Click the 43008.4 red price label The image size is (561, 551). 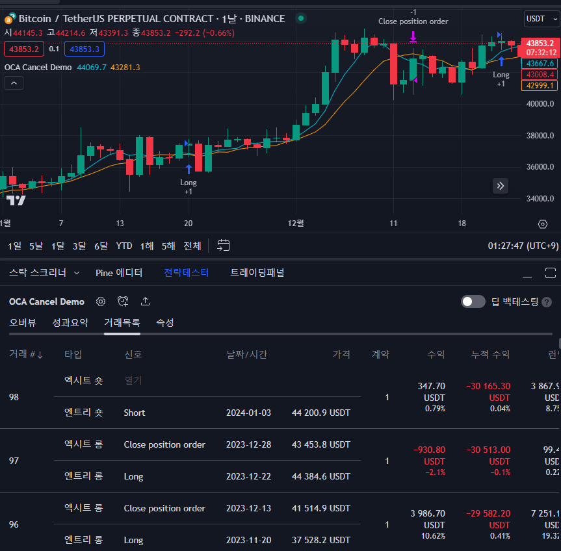540,74
